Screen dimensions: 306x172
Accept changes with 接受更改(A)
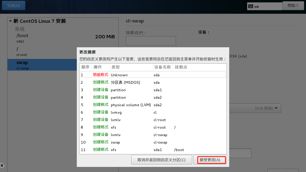210,160
